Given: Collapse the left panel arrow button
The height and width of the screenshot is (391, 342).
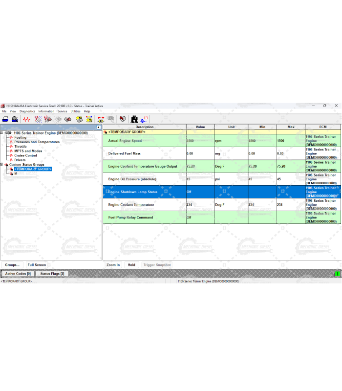Looking at the screenshot, I should point(98,128).
